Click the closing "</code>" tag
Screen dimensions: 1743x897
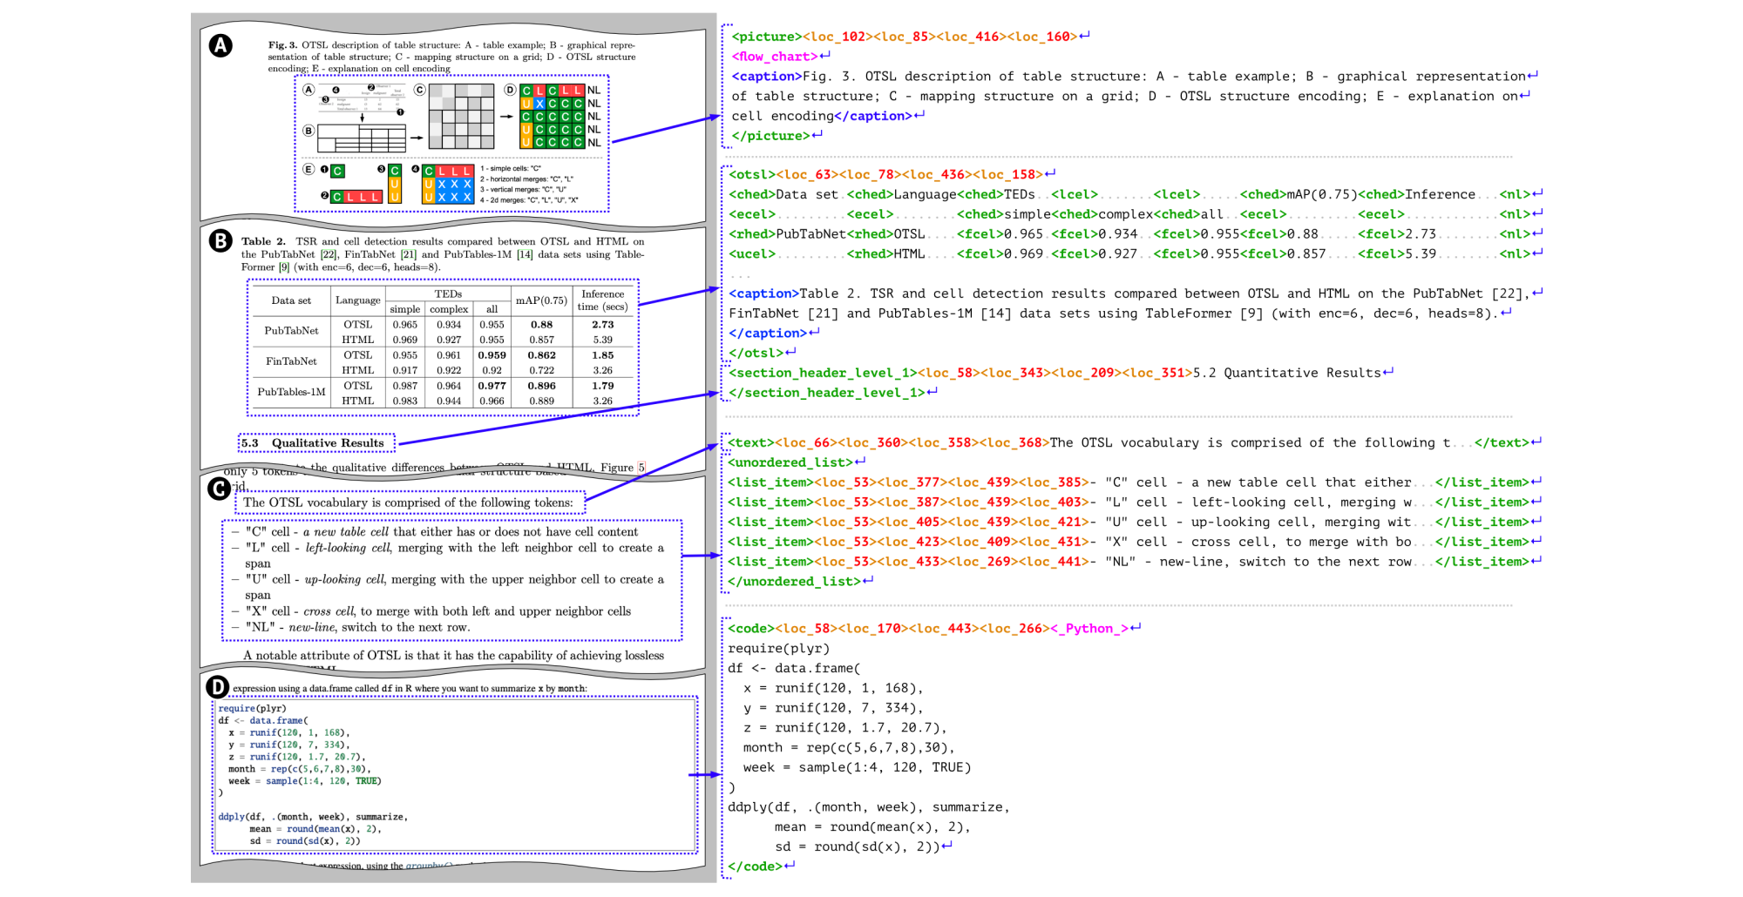click(755, 867)
